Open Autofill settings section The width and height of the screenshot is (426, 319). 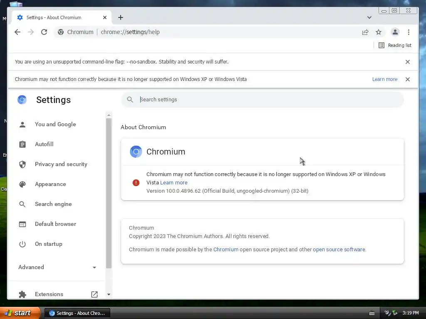click(x=44, y=144)
